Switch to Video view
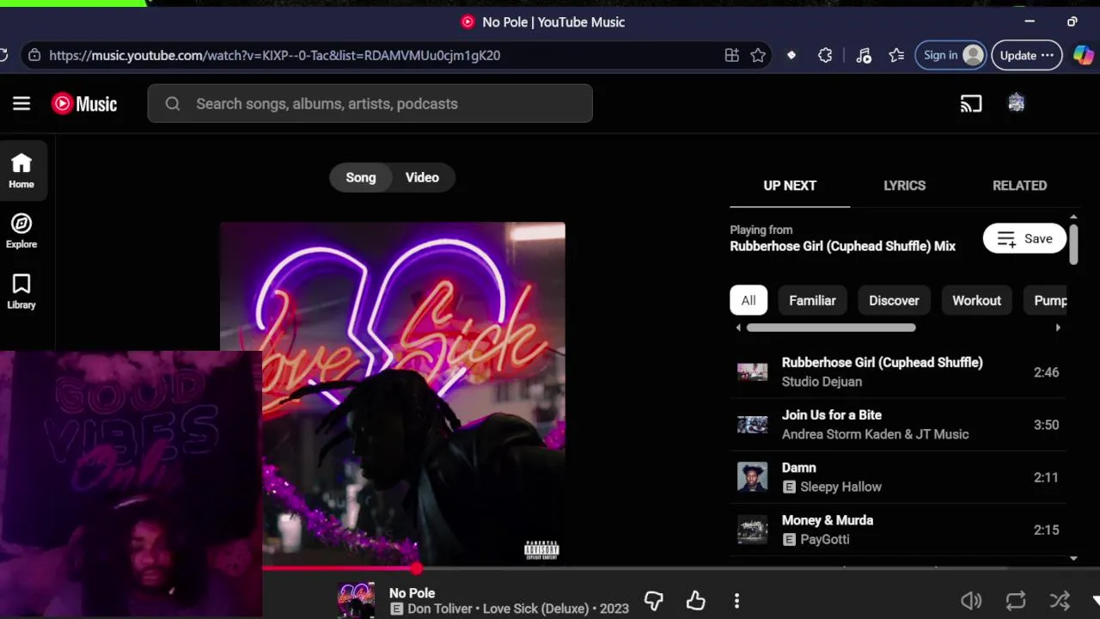The image size is (1100, 619). pyautogui.click(x=422, y=177)
